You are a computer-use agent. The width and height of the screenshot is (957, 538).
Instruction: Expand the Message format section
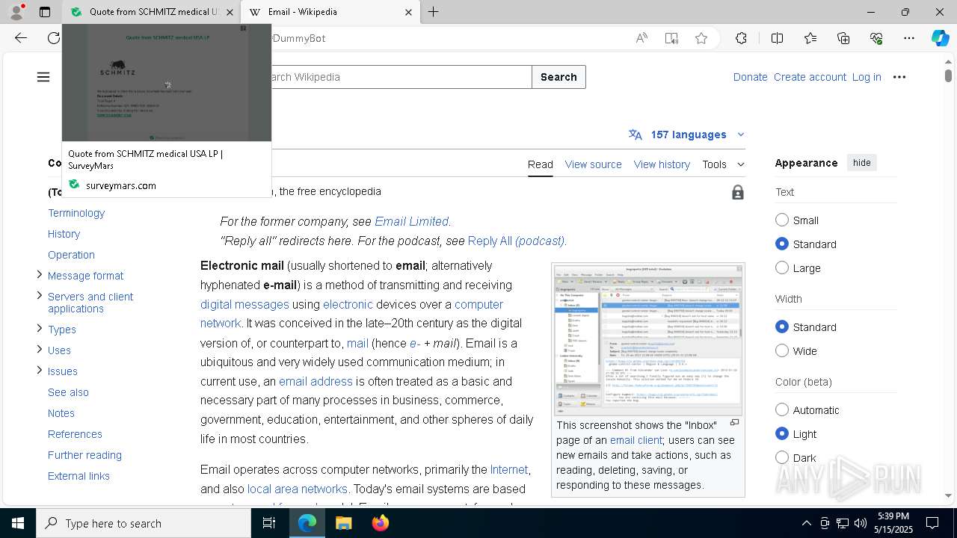(40, 275)
